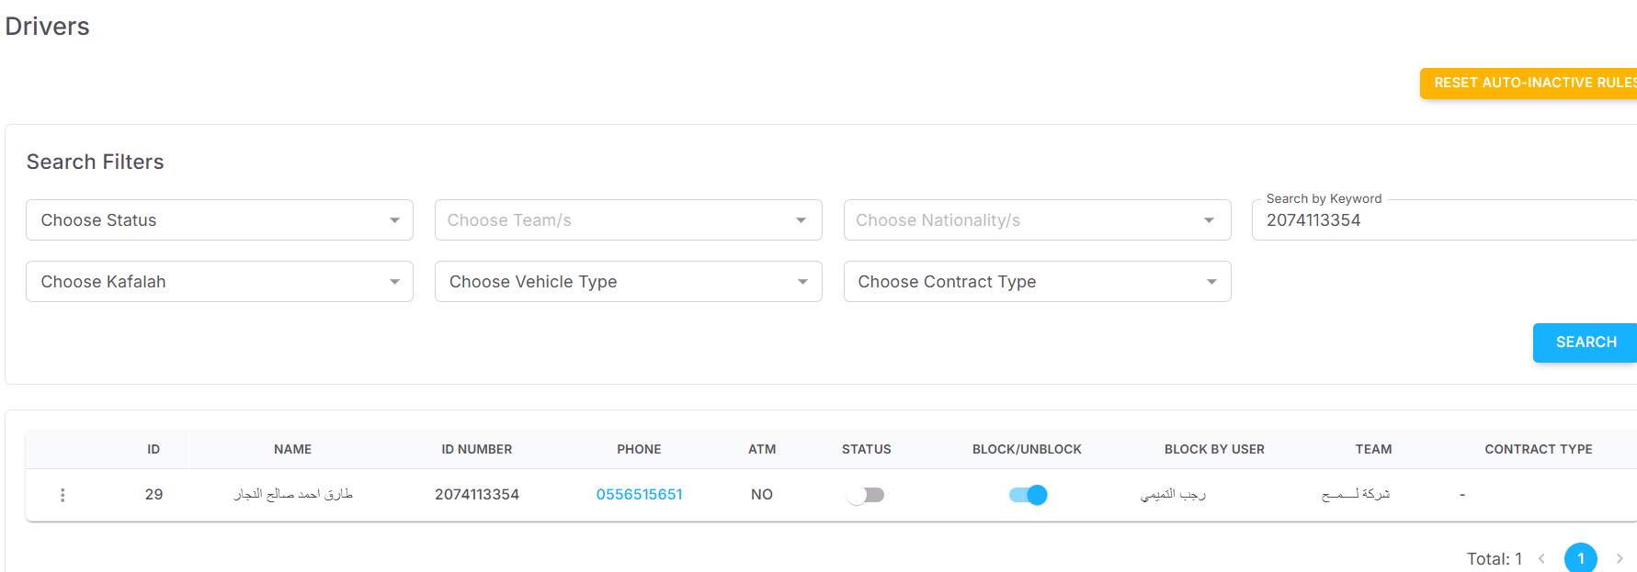Click the Team column header
The width and height of the screenshot is (1637, 572).
(x=1373, y=449)
